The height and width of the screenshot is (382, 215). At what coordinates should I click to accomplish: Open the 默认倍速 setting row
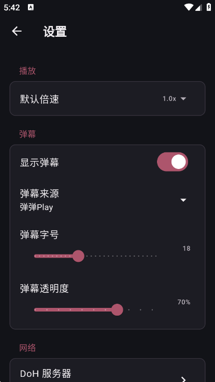click(107, 98)
